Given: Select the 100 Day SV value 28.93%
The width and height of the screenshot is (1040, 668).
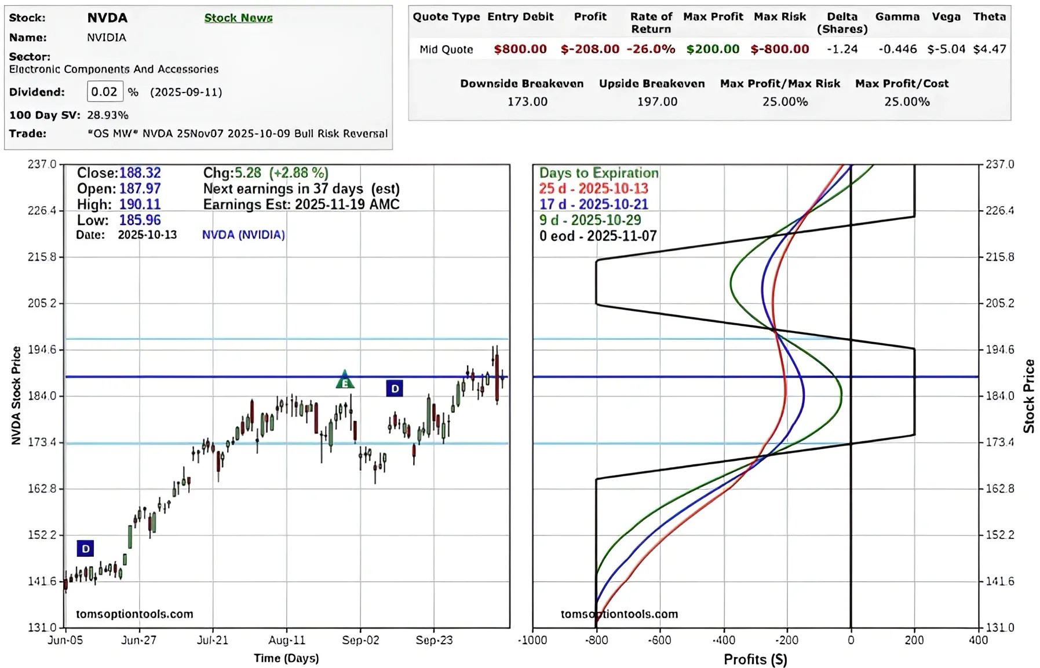Looking at the screenshot, I should pyautogui.click(x=108, y=115).
